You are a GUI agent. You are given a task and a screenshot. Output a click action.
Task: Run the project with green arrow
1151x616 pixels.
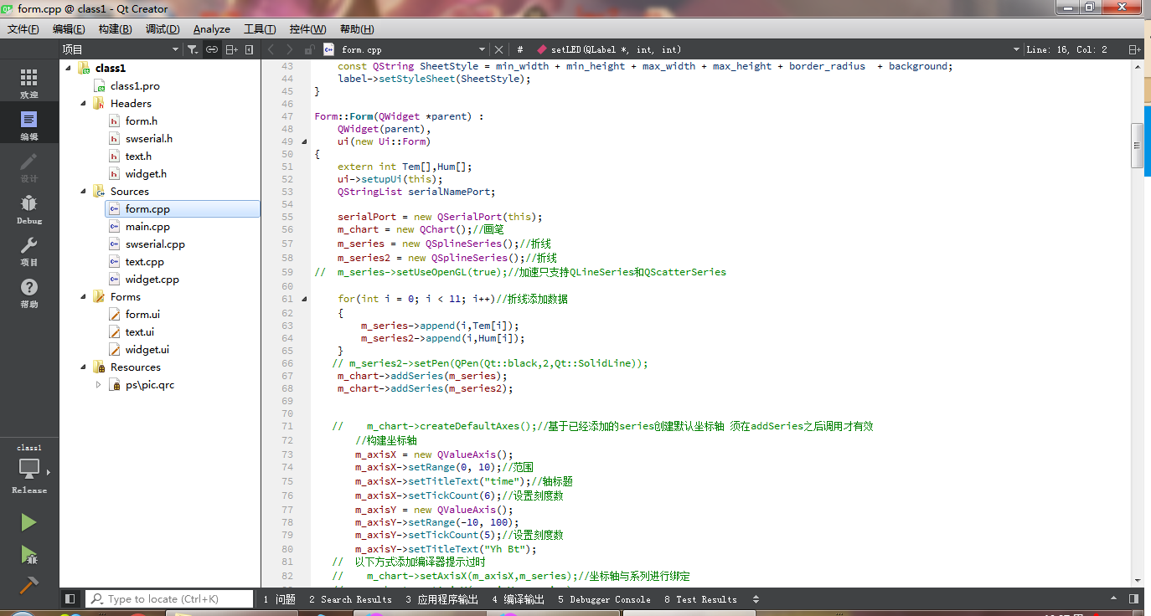[29, 522]
